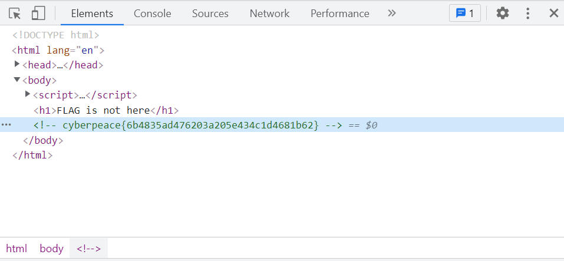Click the body breadcrumb item
The width and height of the screenshot is (564, 261).
click(51, 249)
